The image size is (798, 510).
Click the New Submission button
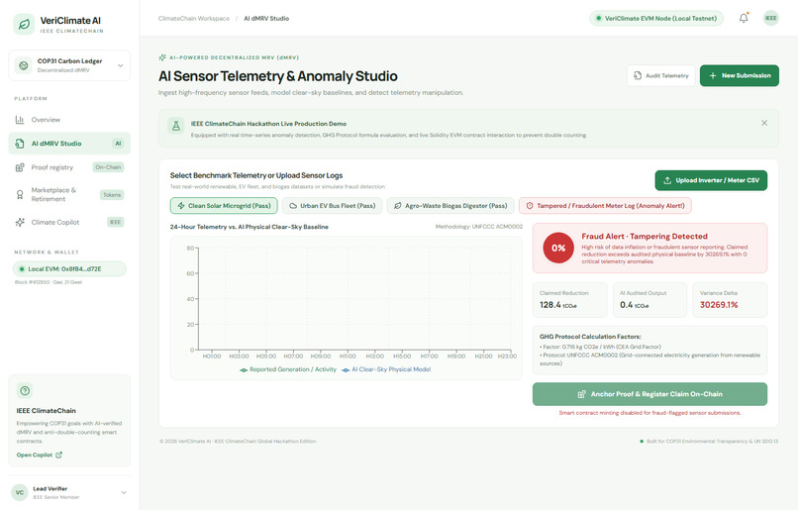pyautogui.click(x=739, y=75)
